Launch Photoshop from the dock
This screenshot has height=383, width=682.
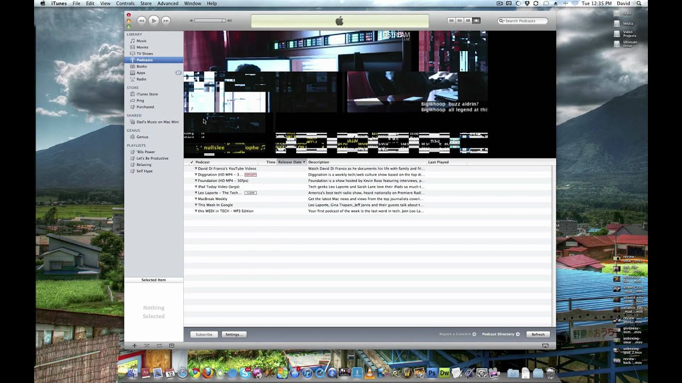pos(432,373)
